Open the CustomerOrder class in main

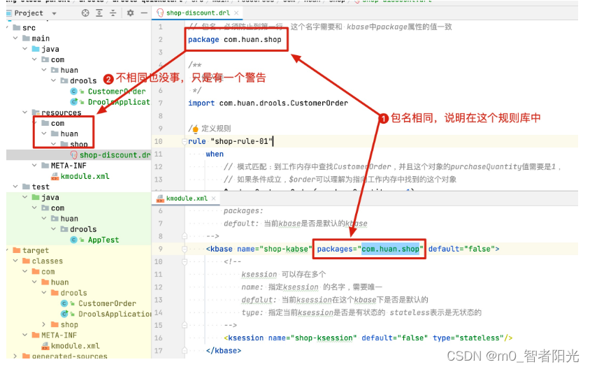click(x=117, y=92)
